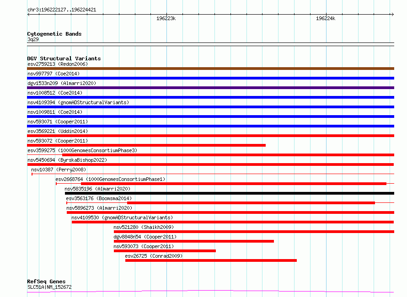This screenshot has height=297, width=407.
Task: Open dgv8848n54 (Cooper2011) label
Action: click(145, 237)
